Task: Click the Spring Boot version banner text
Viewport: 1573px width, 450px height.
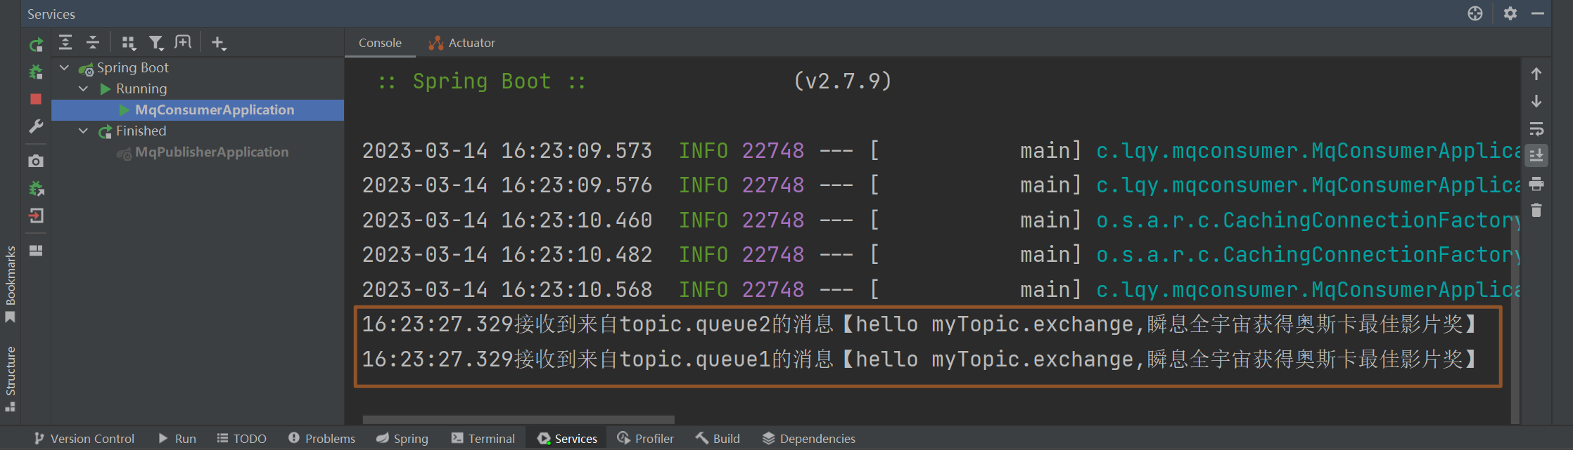Action: click(x=635, y=81)
